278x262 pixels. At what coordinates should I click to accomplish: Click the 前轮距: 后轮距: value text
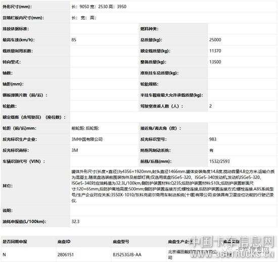85,128
